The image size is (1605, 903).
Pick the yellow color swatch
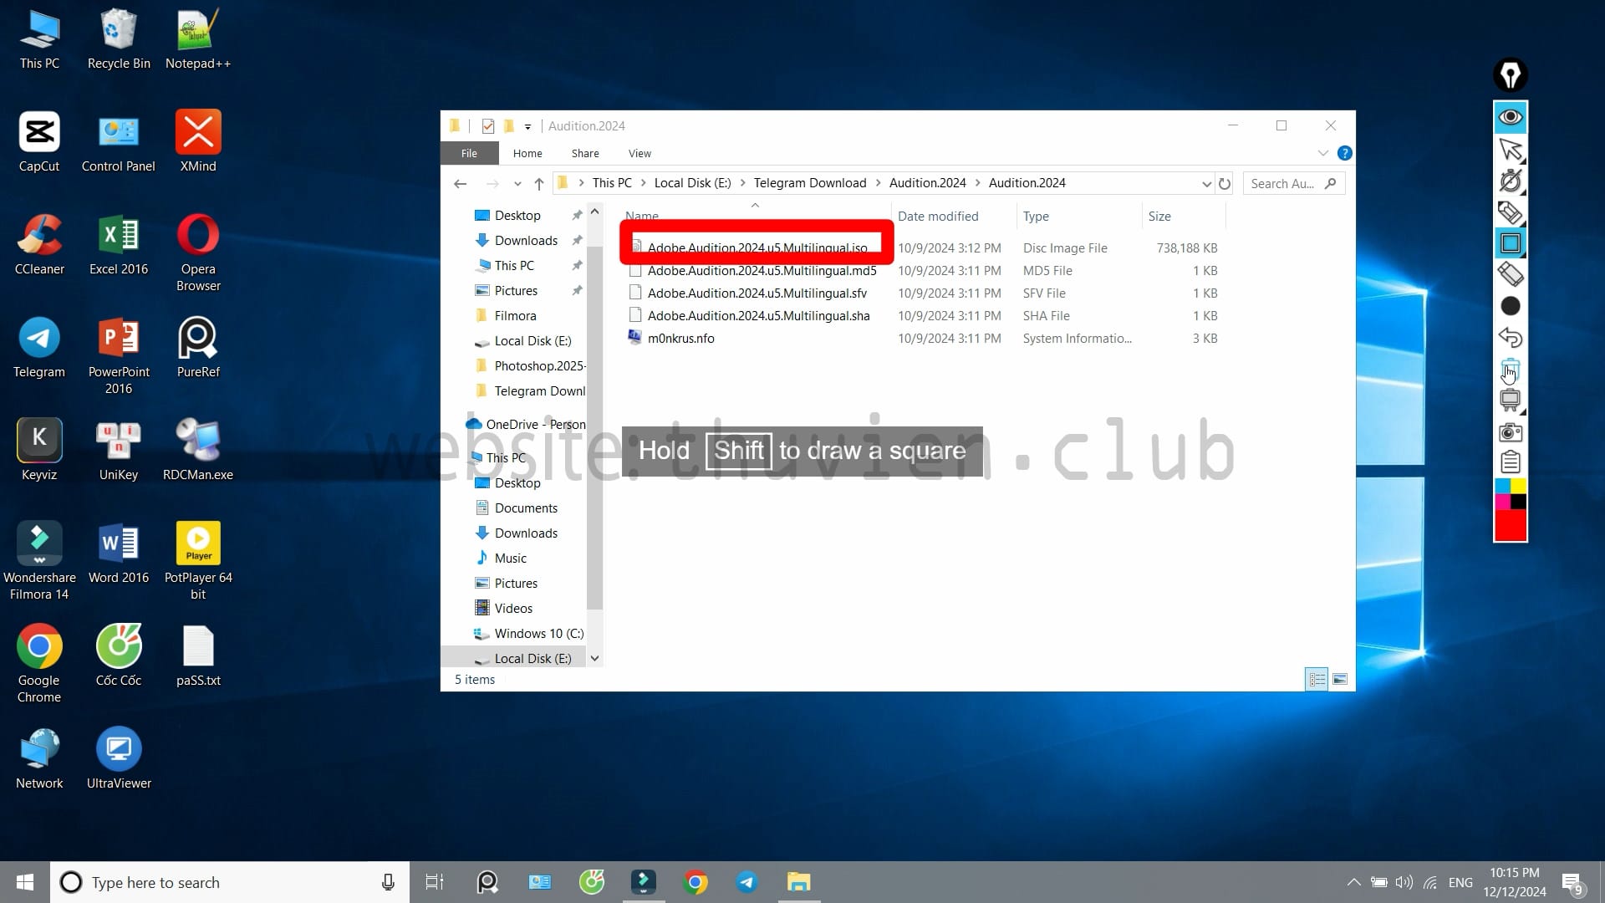pos(1518,487)
